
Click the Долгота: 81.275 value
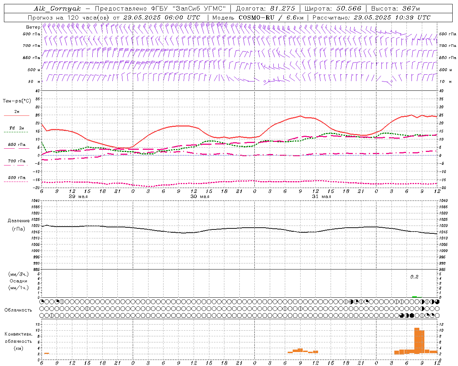click(265, 9)
